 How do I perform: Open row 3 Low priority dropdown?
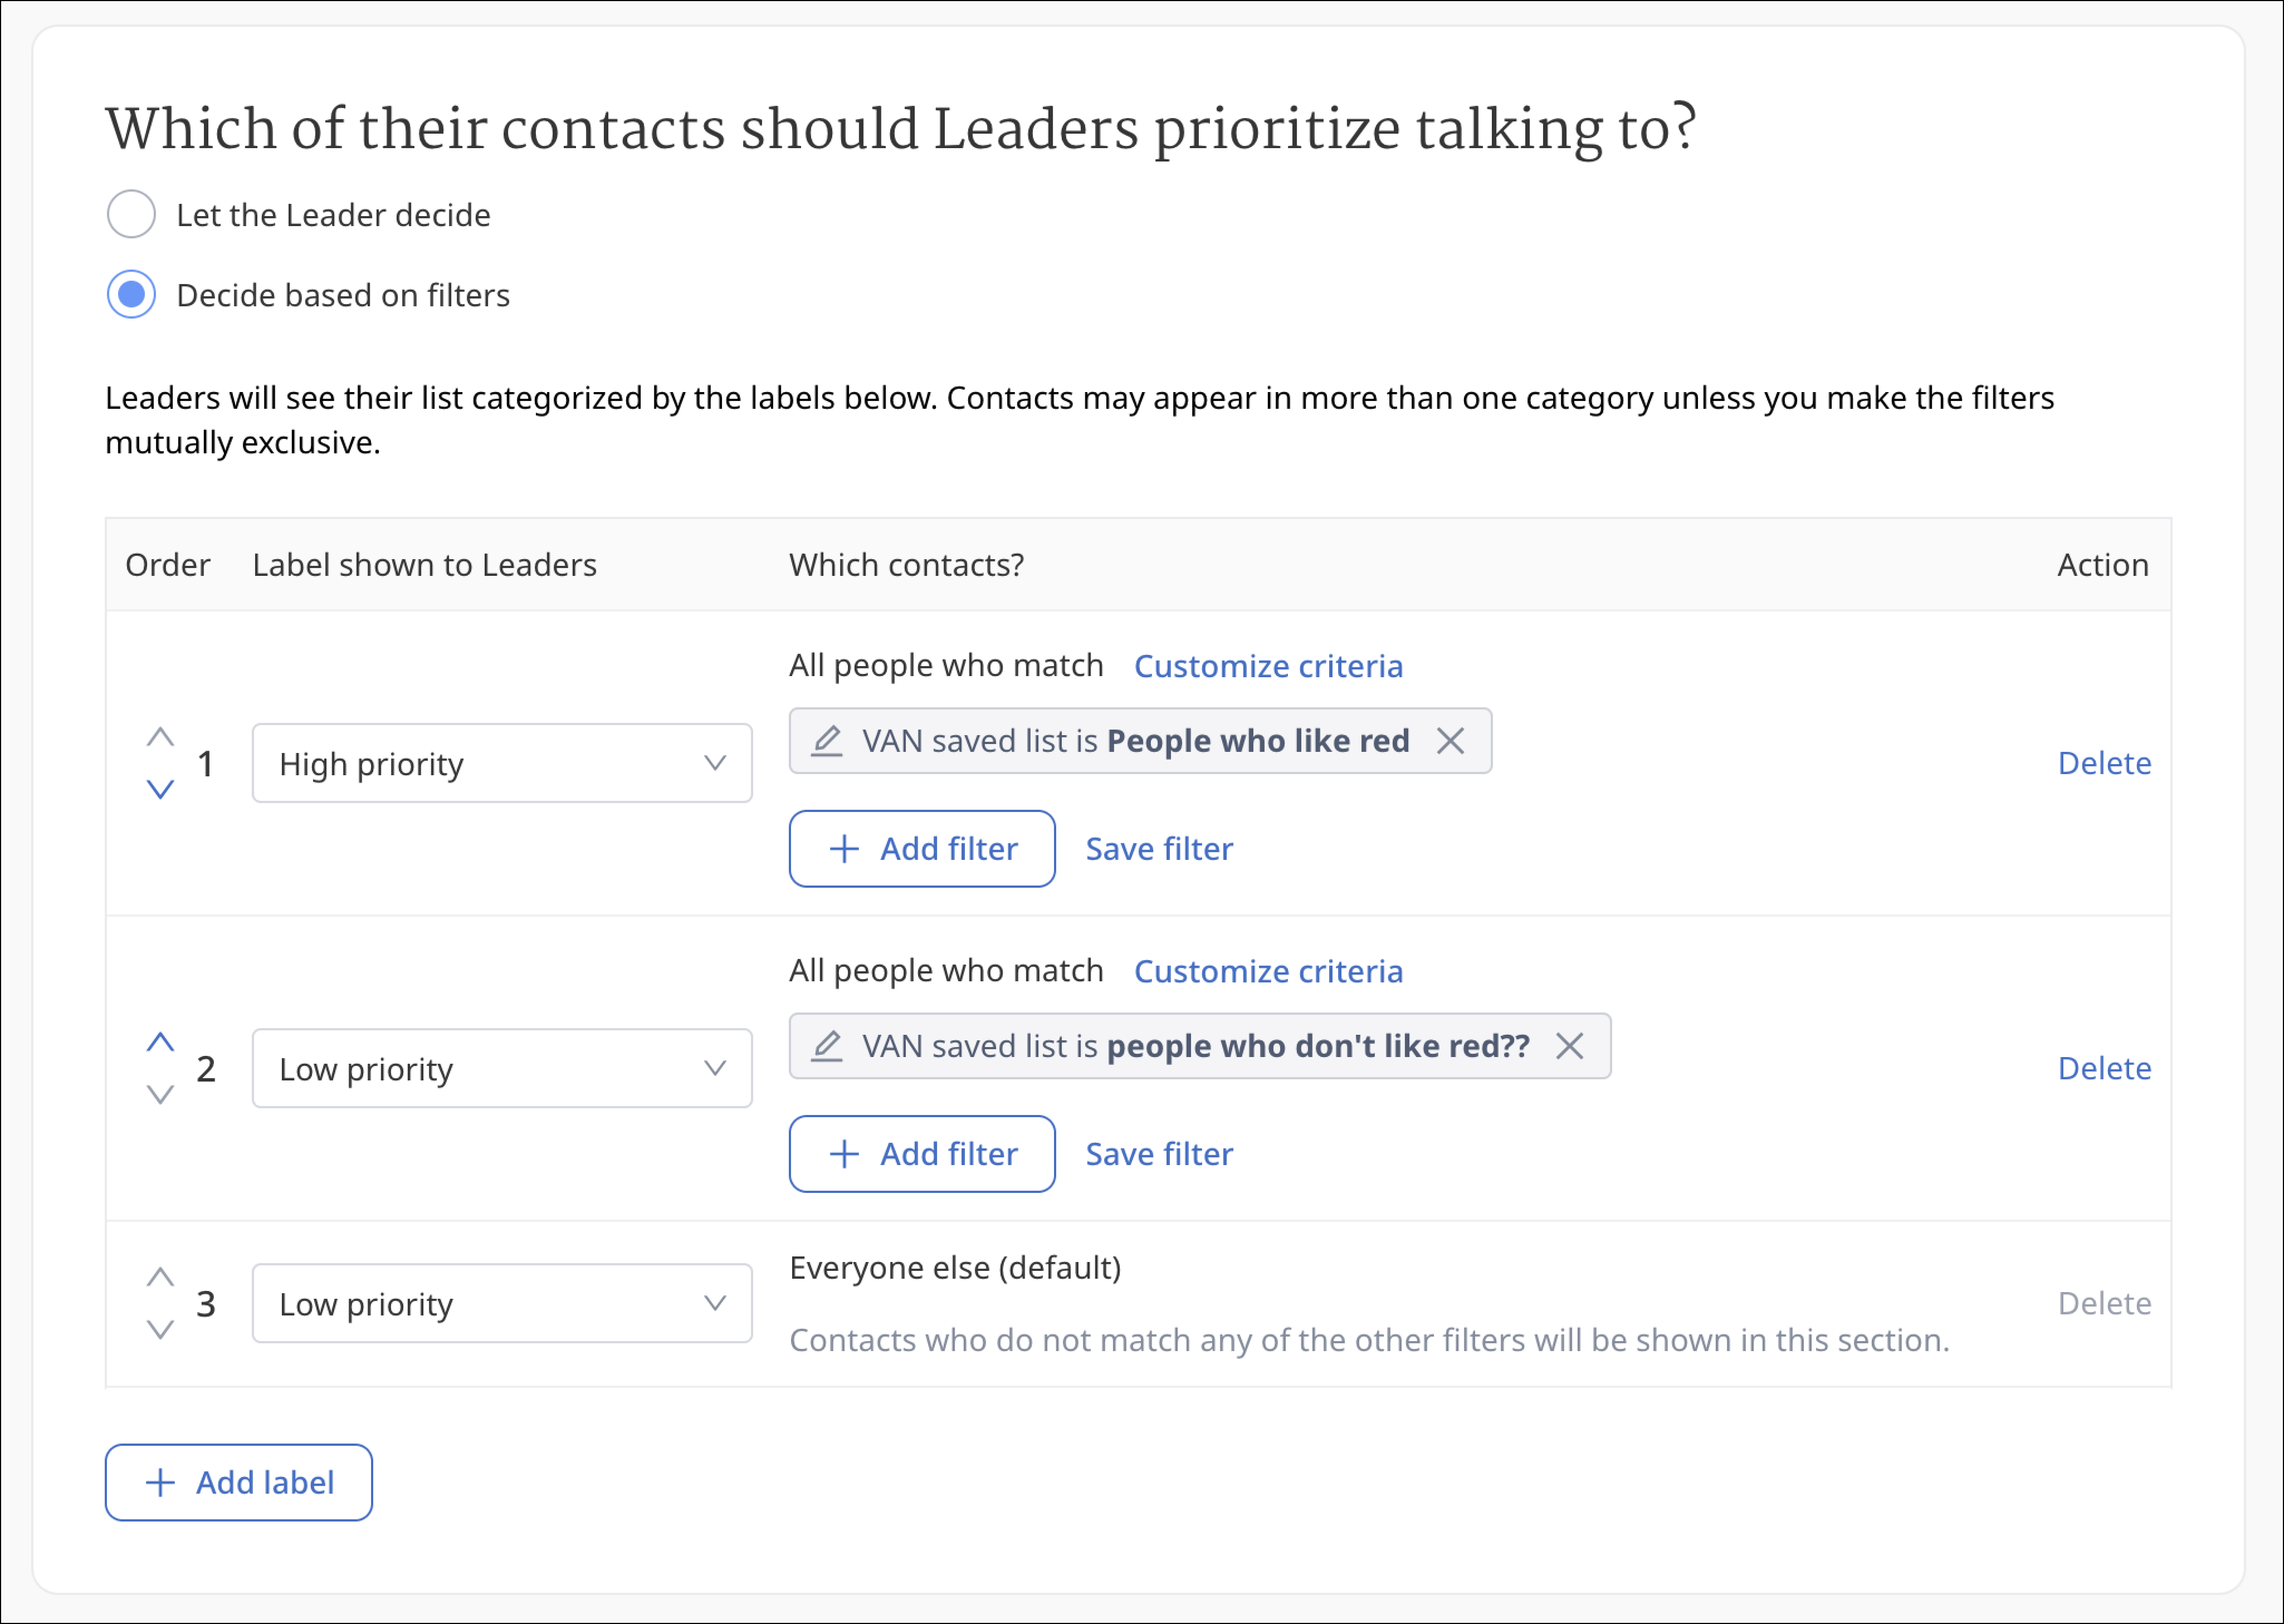click(x=502, y=1303)
